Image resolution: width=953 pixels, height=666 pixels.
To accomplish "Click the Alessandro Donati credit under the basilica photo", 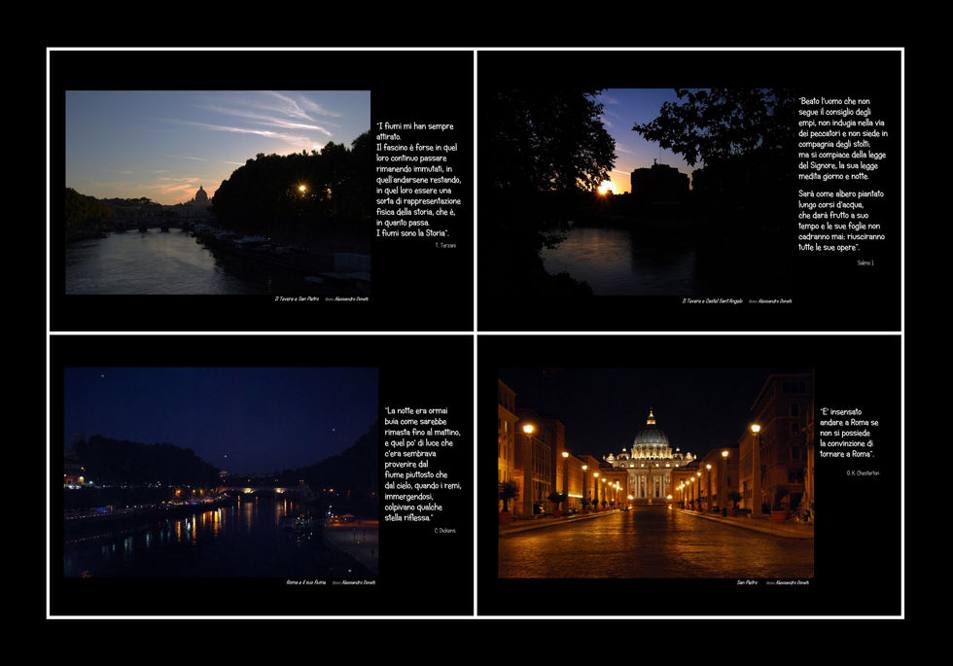I will point(792,582).
